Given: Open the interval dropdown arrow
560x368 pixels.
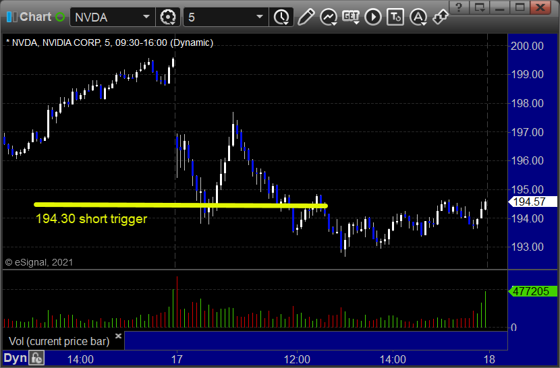Looking at the screenshot, I should [x=260, y=17].
